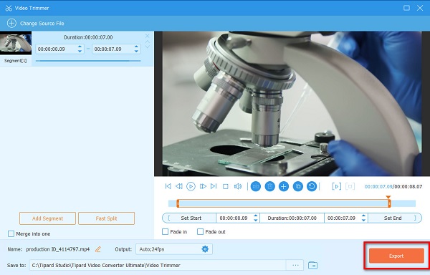Move Segment 1 down with the arrow
The width and height of the screenshot is (430, 275).
pos(147,47)
